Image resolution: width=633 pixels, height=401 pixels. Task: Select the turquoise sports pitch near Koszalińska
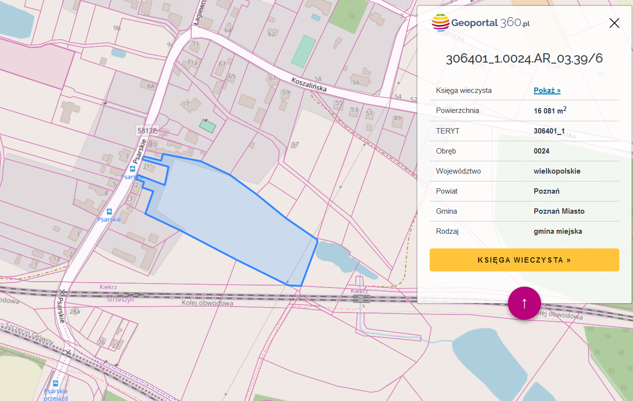pyautogui.click(x=304, y=51)
